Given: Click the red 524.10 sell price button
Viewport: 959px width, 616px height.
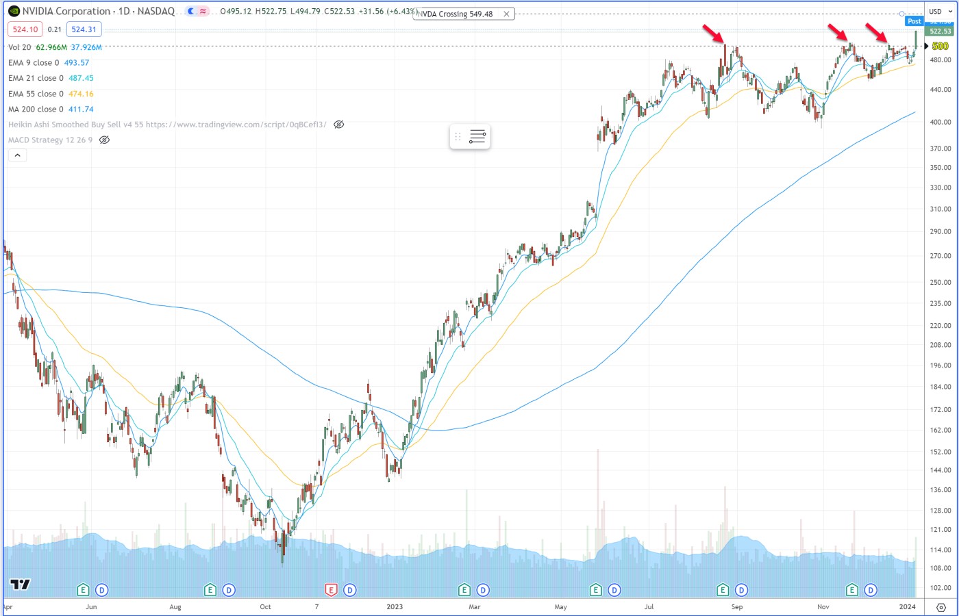Looking at the screenshot, I should coord(25,29).
